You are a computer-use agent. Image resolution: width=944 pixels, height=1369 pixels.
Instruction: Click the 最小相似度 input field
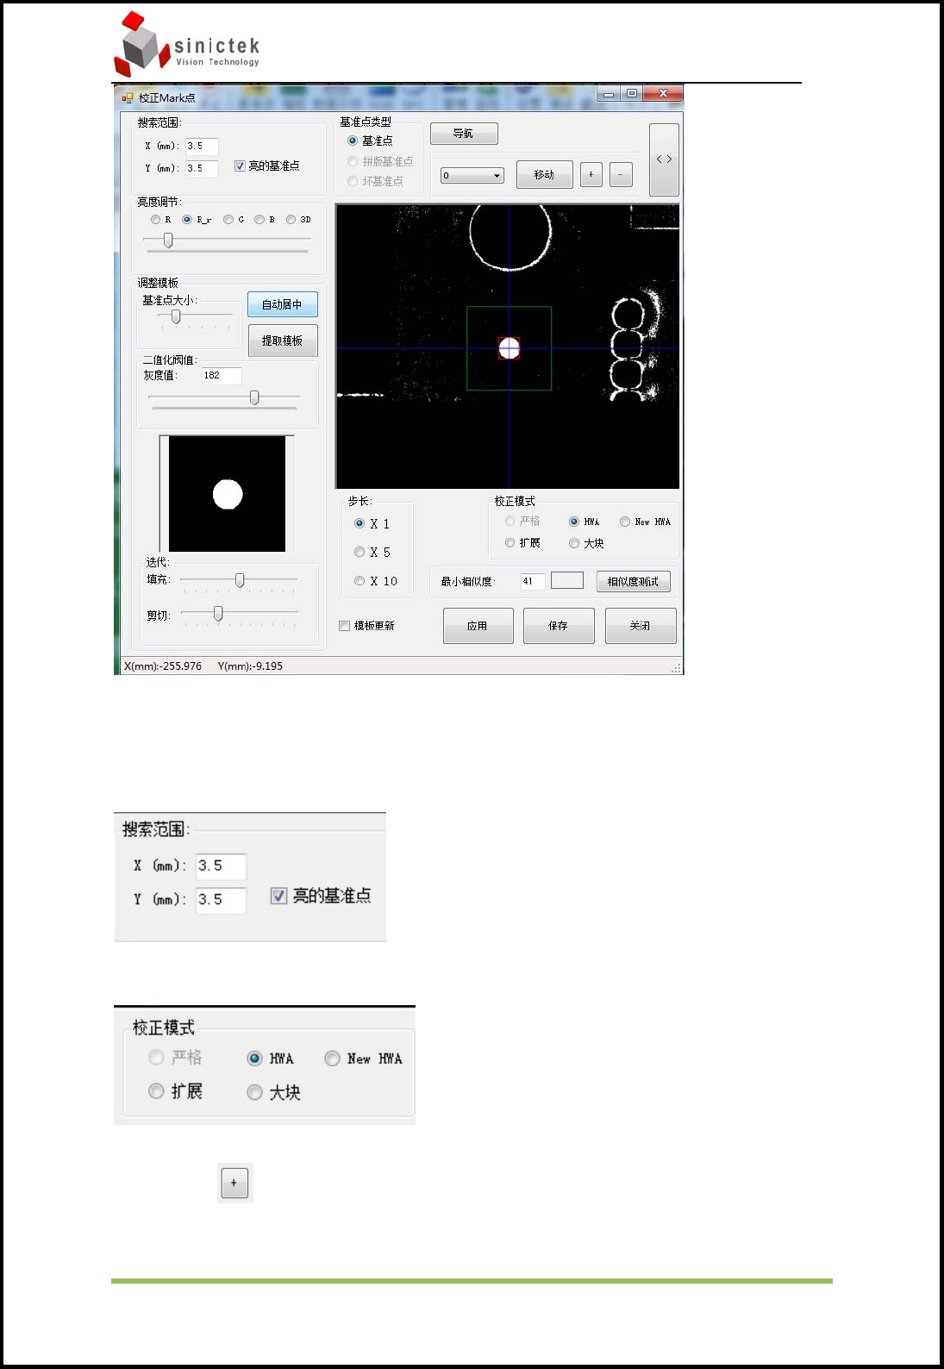532,581
